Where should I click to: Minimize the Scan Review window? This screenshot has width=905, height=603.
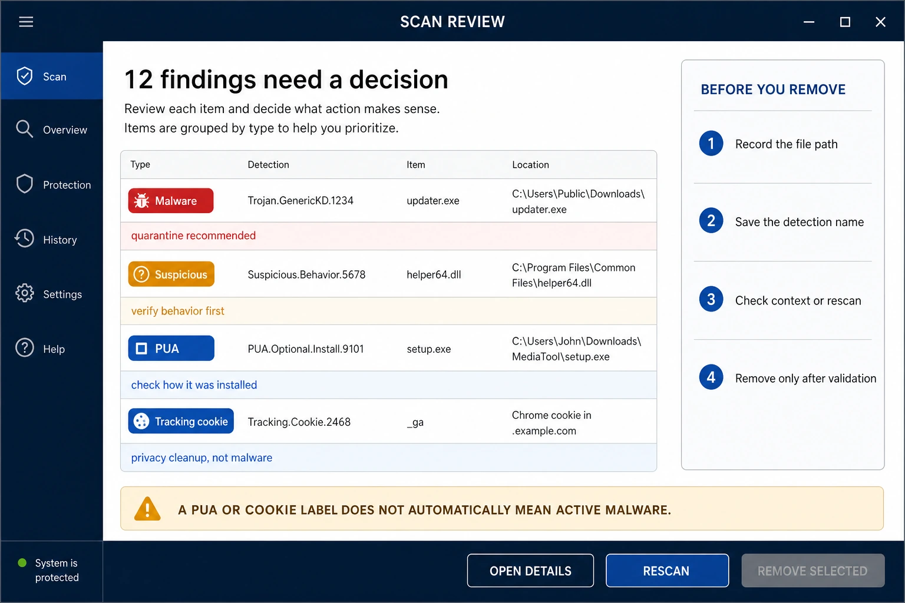point(809,22)
